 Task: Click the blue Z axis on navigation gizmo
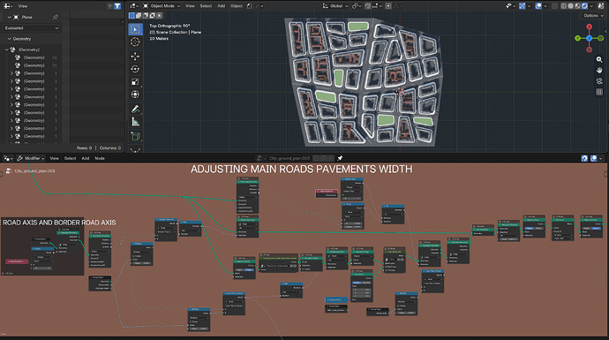point(590,38)
